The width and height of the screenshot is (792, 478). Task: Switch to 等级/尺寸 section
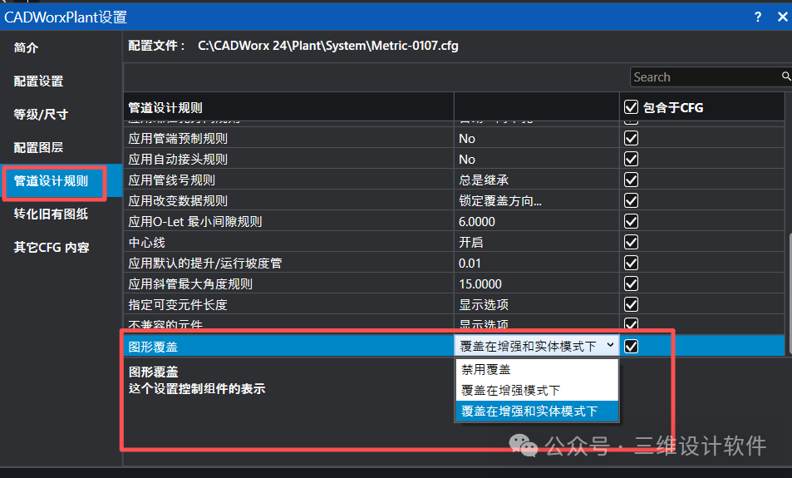41,114
